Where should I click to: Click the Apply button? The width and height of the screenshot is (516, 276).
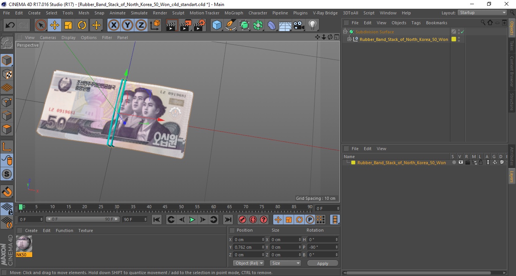tap(322, 263)
